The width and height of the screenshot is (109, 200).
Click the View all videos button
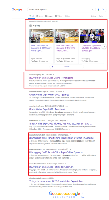(x=67, y=67)
